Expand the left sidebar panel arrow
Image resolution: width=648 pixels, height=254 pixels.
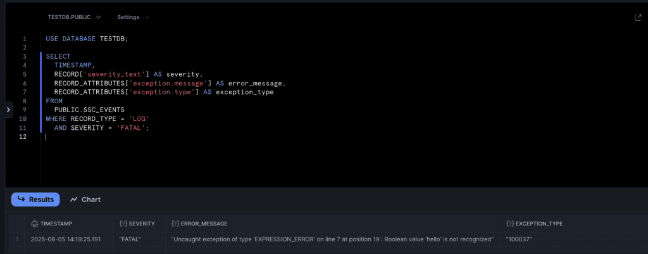pos(8,110)
